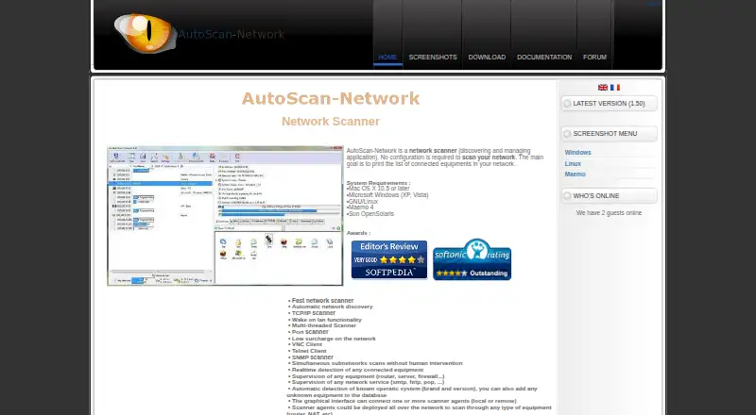
Task: Click the AutoScan-Network cat eye logo
Action: point(145,32)
